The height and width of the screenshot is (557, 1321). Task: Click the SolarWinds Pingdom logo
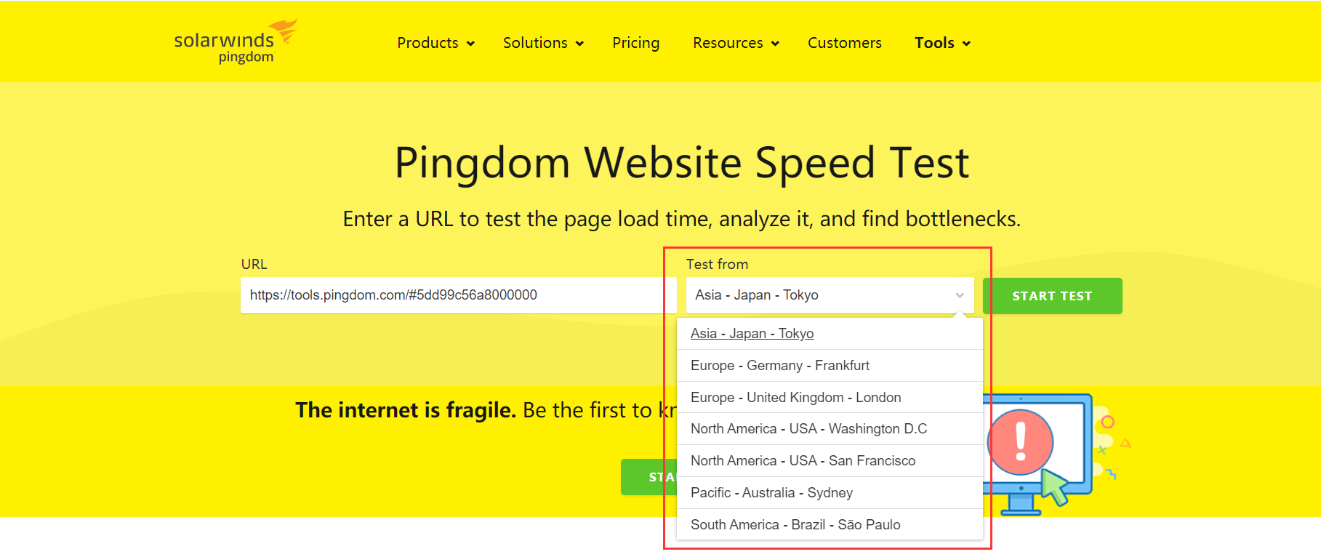pos(236,42)
